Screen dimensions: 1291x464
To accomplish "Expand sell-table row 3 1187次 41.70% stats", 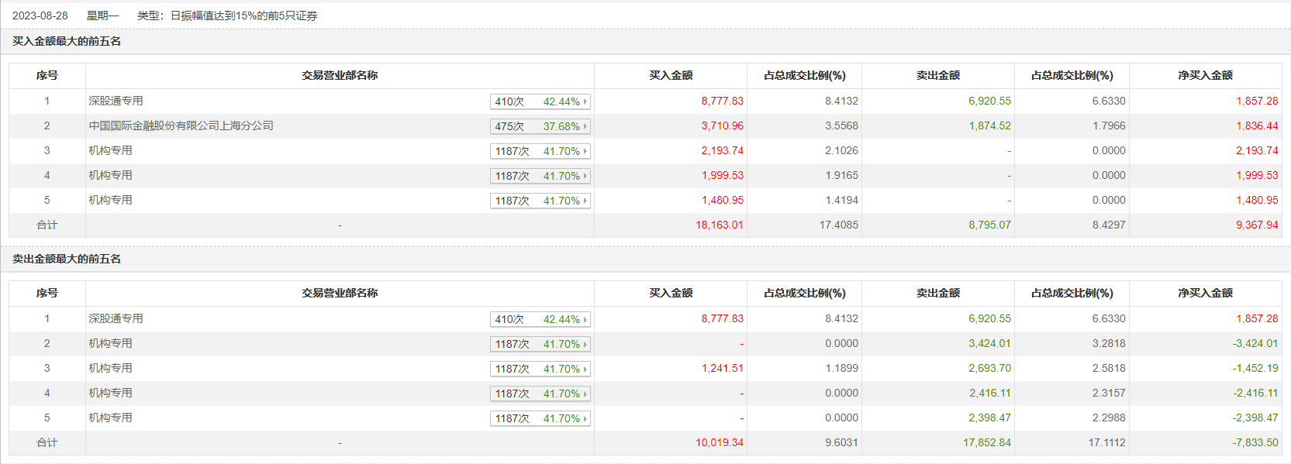I will click(x=540, y=369).
